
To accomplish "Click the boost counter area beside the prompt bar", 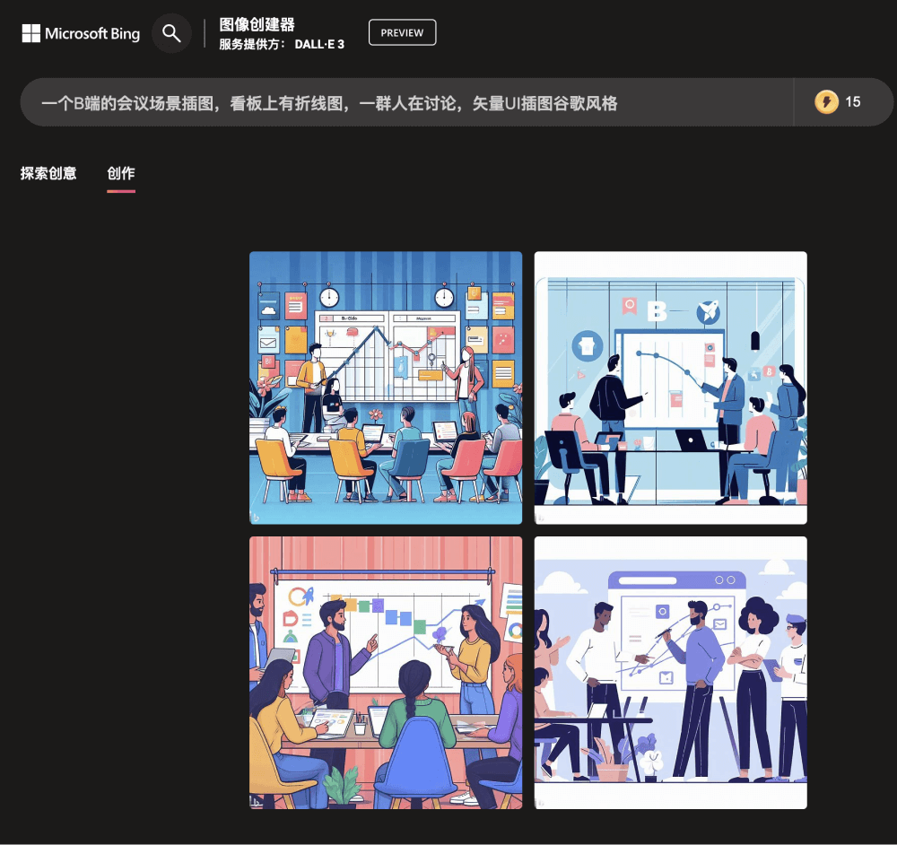I will 843,102.
